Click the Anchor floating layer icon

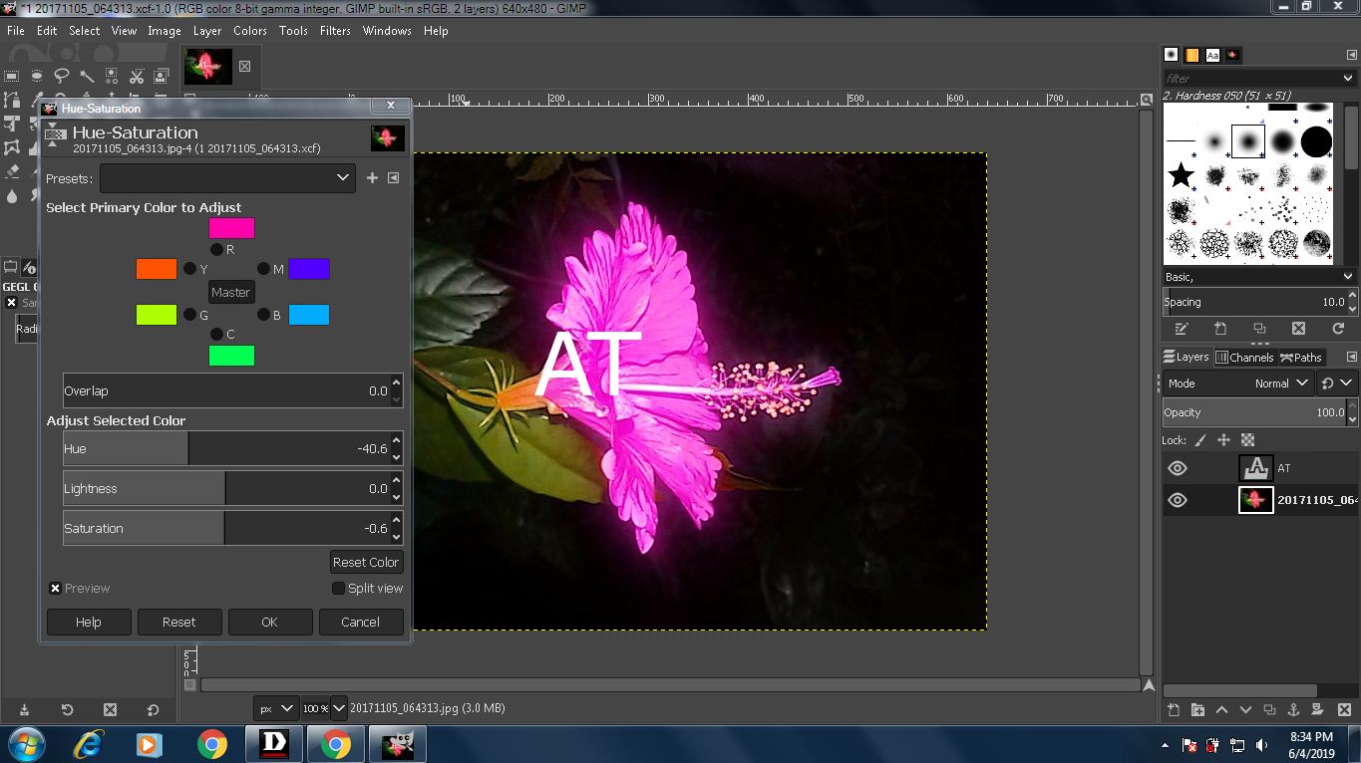[x=1293, y=710]
